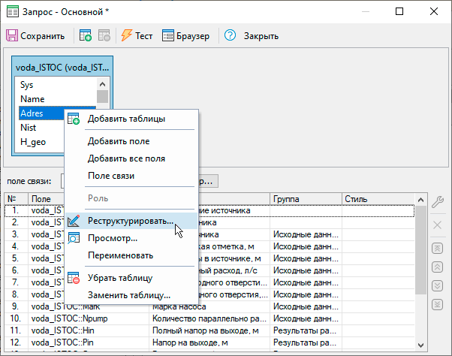452x356 pixels.
Task: Click the blue help question mark icon
Action: click(231, 36)
